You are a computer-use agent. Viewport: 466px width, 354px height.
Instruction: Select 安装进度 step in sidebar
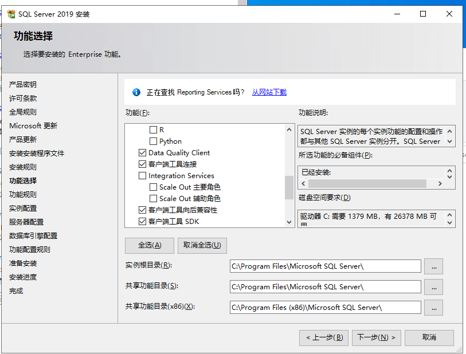23,277
